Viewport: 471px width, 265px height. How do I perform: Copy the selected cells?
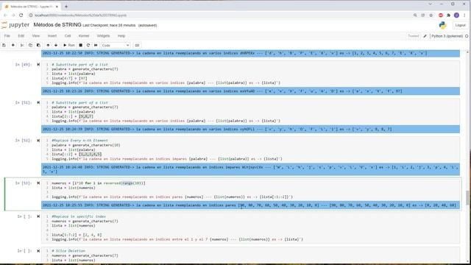coord(30,45)
